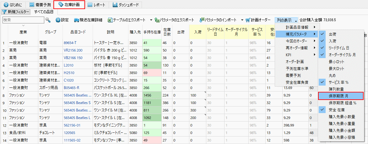Open item code 89654-T link
The height and width of the screenshot is (144, 368).
point(70,43)
